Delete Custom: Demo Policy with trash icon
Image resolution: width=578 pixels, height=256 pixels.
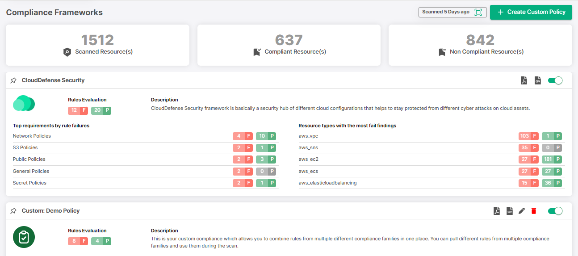[x=533, y=211]
